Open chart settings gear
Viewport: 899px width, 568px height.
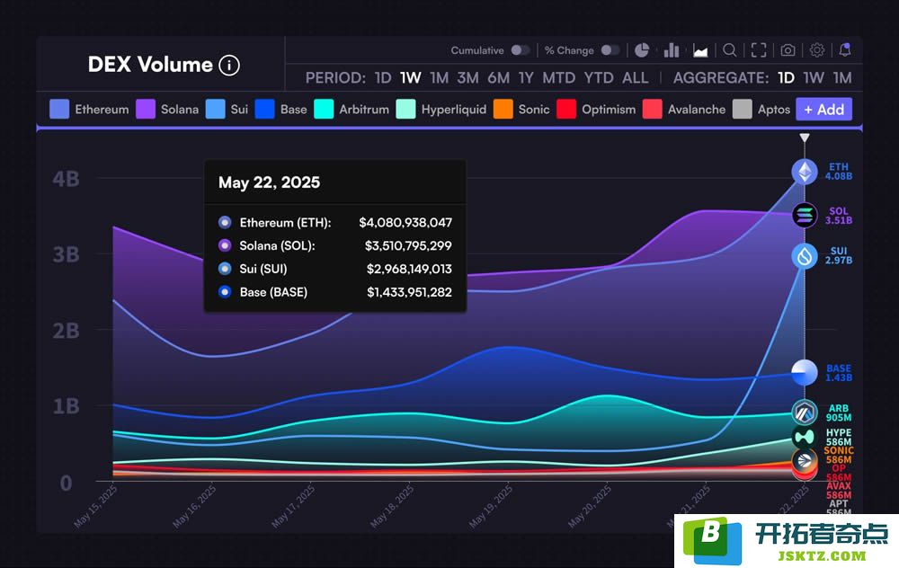point(817,50)
